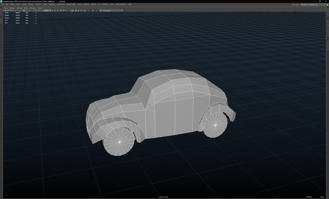329x199 pixels.
Task: Click the gamma value field showing 1.00
Action: 96,11
